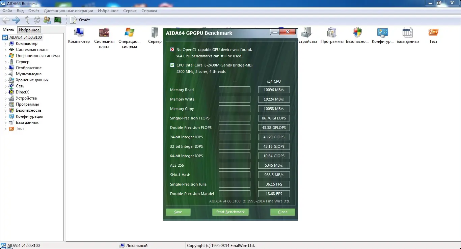Open the Избранное menu in the menu bar
The height and width of the screenshot is (249, 461).
pos(108,11)
